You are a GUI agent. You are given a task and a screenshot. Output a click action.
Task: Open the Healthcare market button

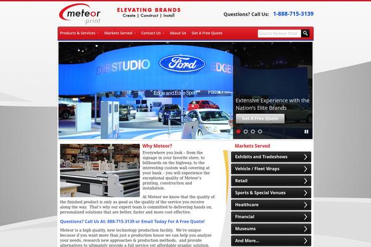tap(271, 205)
